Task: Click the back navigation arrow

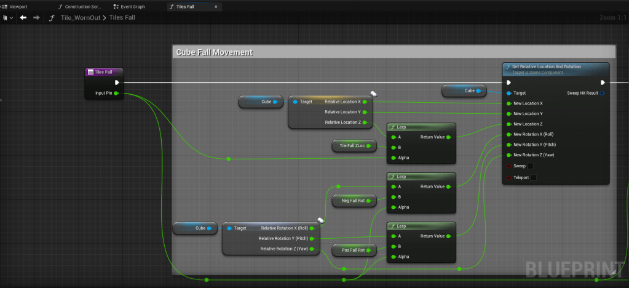Action: (23, 17)
